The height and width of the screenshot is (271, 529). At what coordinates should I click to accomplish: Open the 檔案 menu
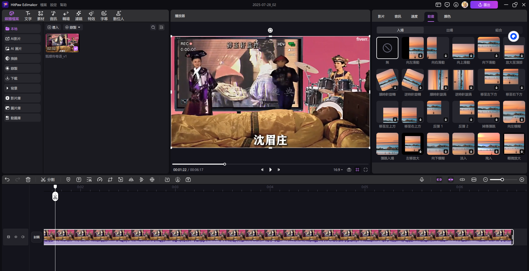coord(44,5)
